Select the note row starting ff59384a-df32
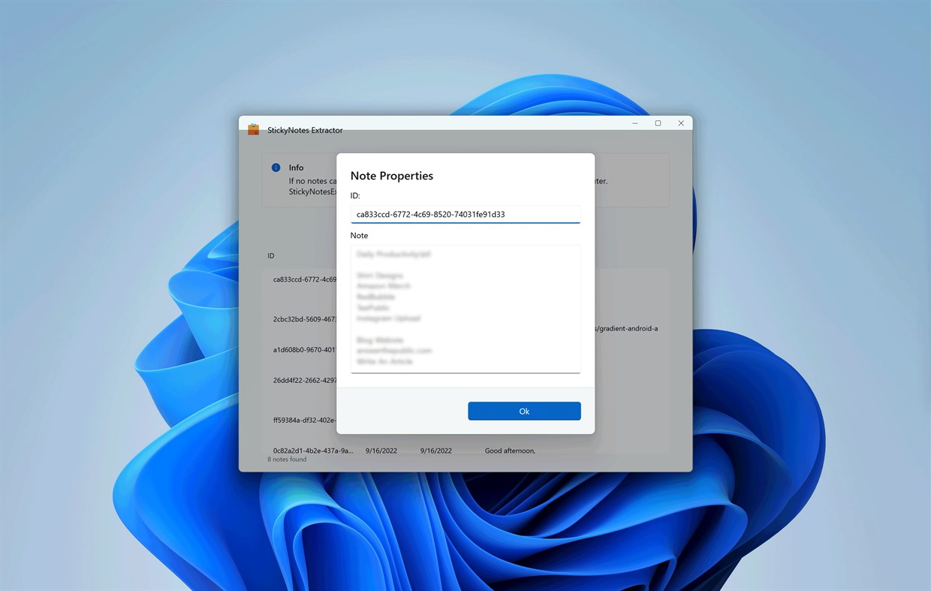Screen dimensions: 931x591 [303, 420]
